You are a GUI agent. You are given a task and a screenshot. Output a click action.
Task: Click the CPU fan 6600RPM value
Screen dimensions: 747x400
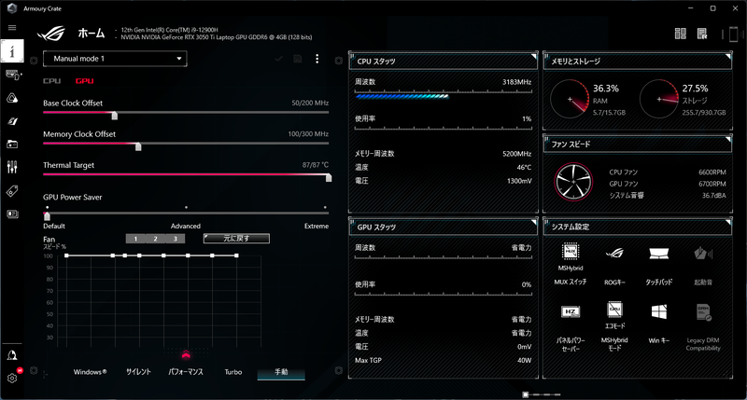tap(712, 172)
